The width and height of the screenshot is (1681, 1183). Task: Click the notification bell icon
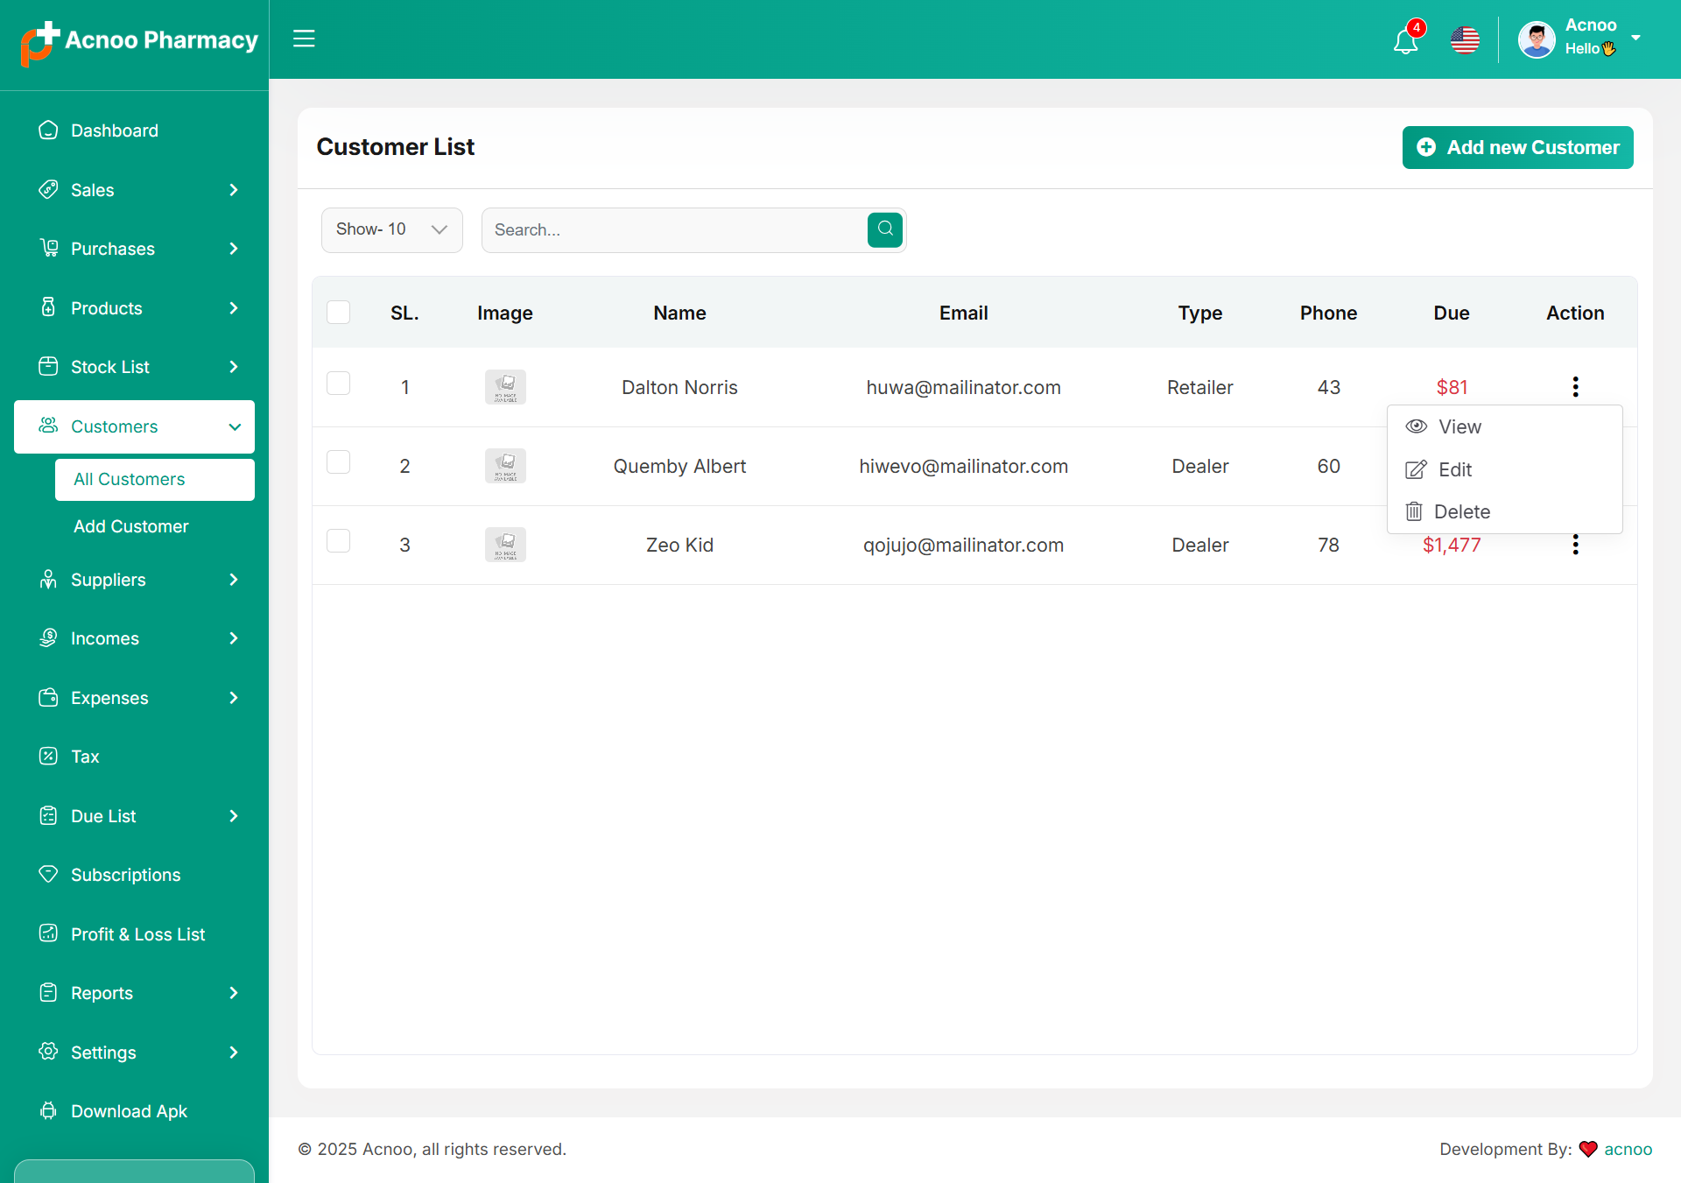(1405, 40)
